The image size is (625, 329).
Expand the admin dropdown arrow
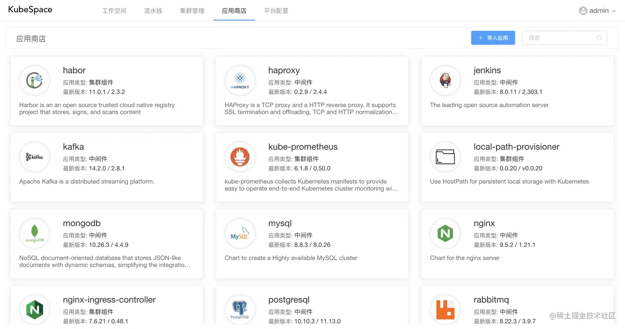pos(613,11)
